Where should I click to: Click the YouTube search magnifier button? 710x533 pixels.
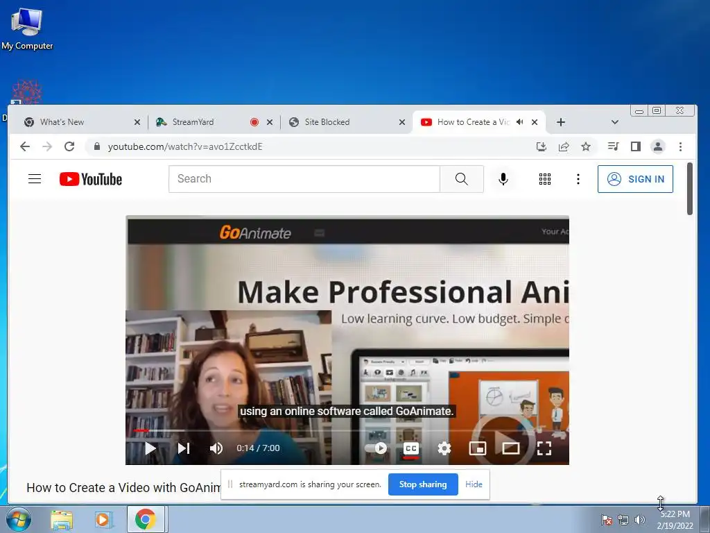pyautogui.click(x=461, y=179)
